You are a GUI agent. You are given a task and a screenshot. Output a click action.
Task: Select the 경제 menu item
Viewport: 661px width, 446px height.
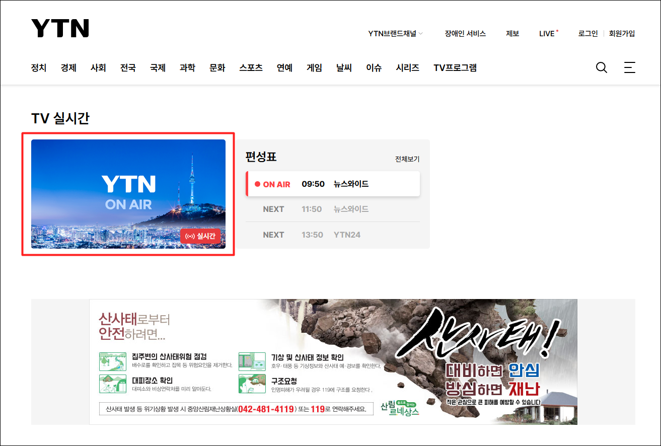coord(68,67)
